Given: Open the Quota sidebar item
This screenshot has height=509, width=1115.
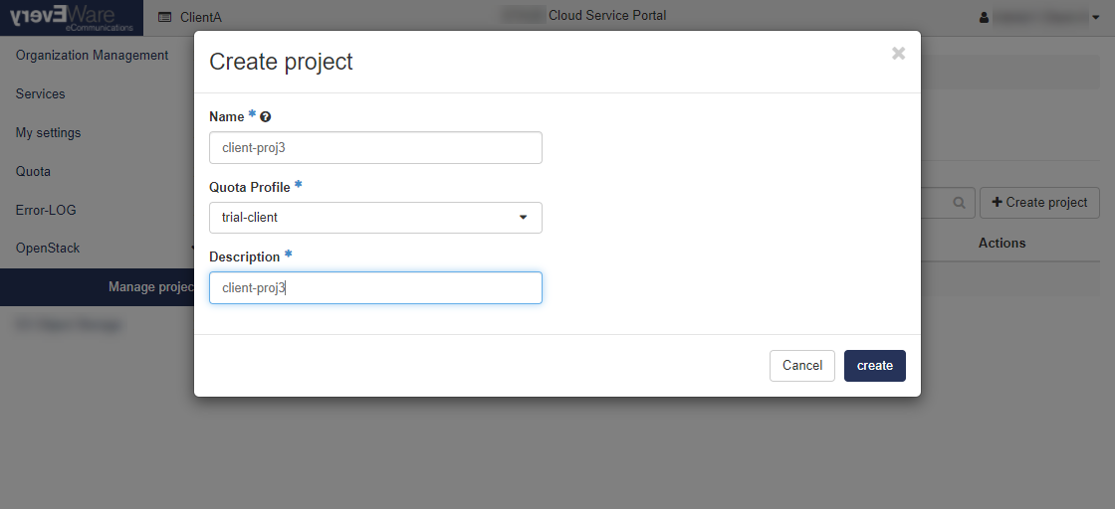Looking at the screenshot, I should click(x=33, y=171).
